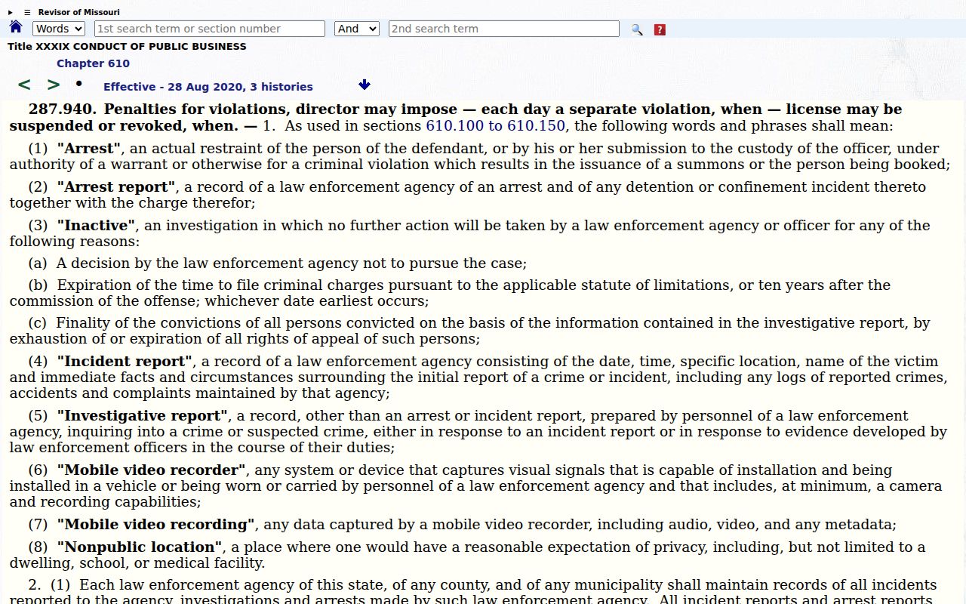Go to the previous section with the left chevron
The image size is (966, 604).
coord(24,85)
